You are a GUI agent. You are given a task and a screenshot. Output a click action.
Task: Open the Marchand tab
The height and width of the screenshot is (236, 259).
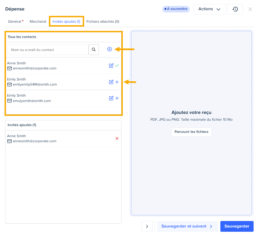tap(38, 22)
